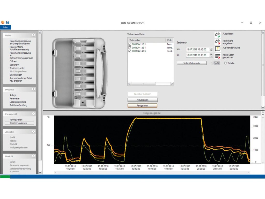
Task: Click the Aktualisieren button
Action: pyautogui.click(x=143, y=100)
